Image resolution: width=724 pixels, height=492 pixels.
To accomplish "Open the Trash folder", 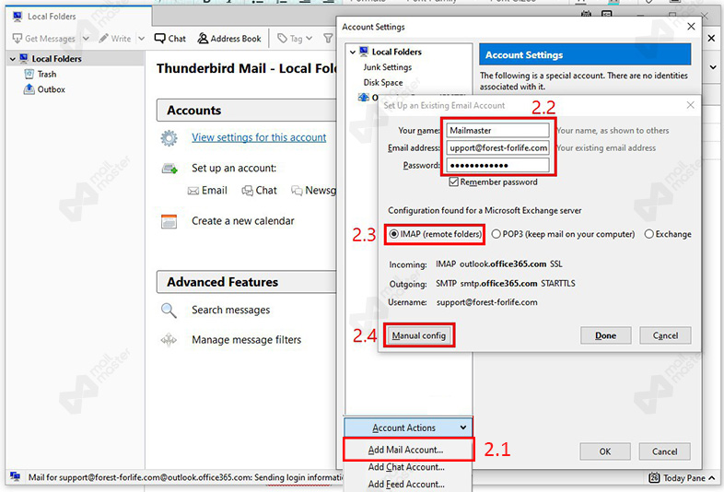I will click(47, 74).
